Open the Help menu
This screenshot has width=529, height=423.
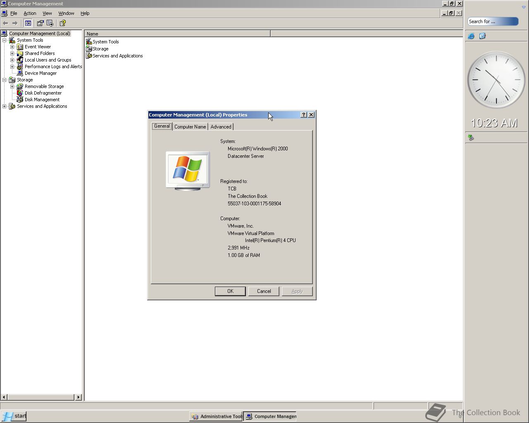(x=85, y=13)
